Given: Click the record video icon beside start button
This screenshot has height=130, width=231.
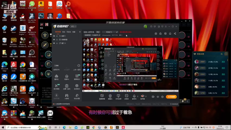Looking at the screenshot, I should click(x=153, y=97).
